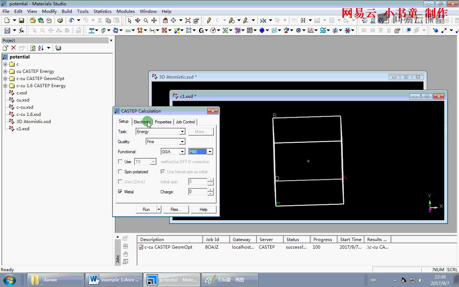Toggle the c-cu CASTEP GeomOpt job checkbox

click(x=141, y=247)
